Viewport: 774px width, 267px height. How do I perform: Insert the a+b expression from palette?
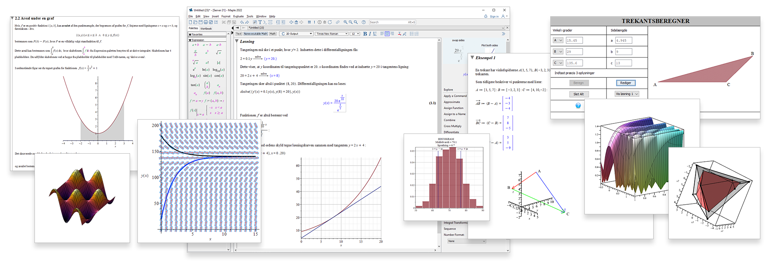pyautogui.click(x=195, y=44)
